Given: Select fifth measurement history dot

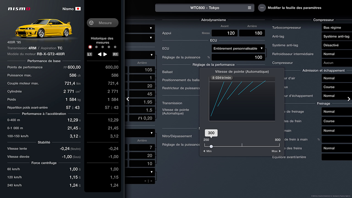Looking at the screenshot, I should pyautogui.click(x=115, y=47).
